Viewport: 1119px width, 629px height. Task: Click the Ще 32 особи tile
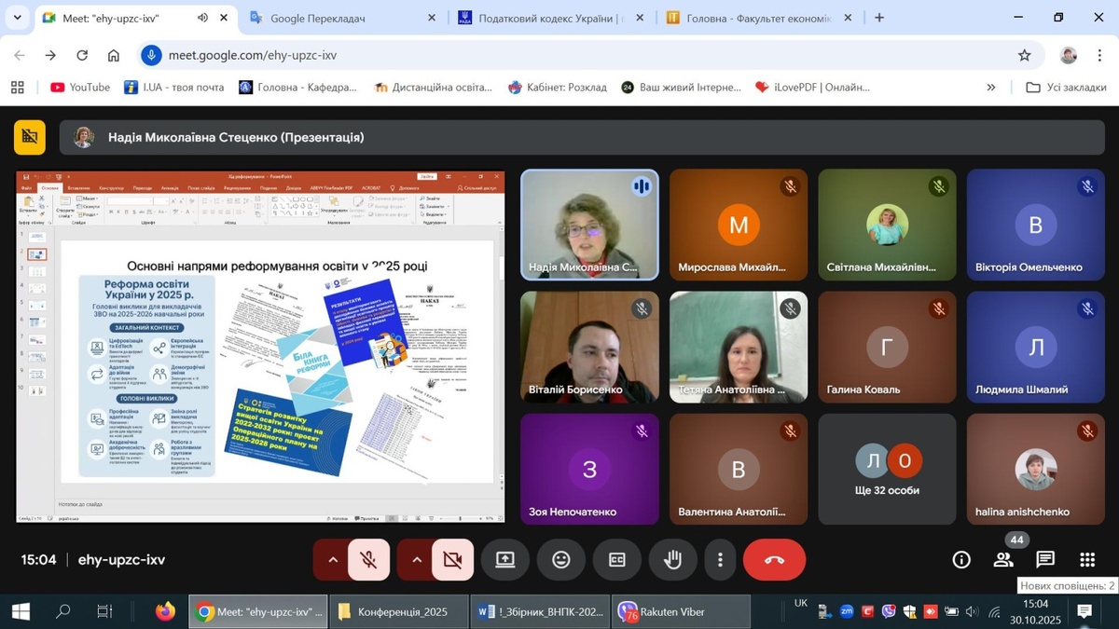(x=887, y=470)
